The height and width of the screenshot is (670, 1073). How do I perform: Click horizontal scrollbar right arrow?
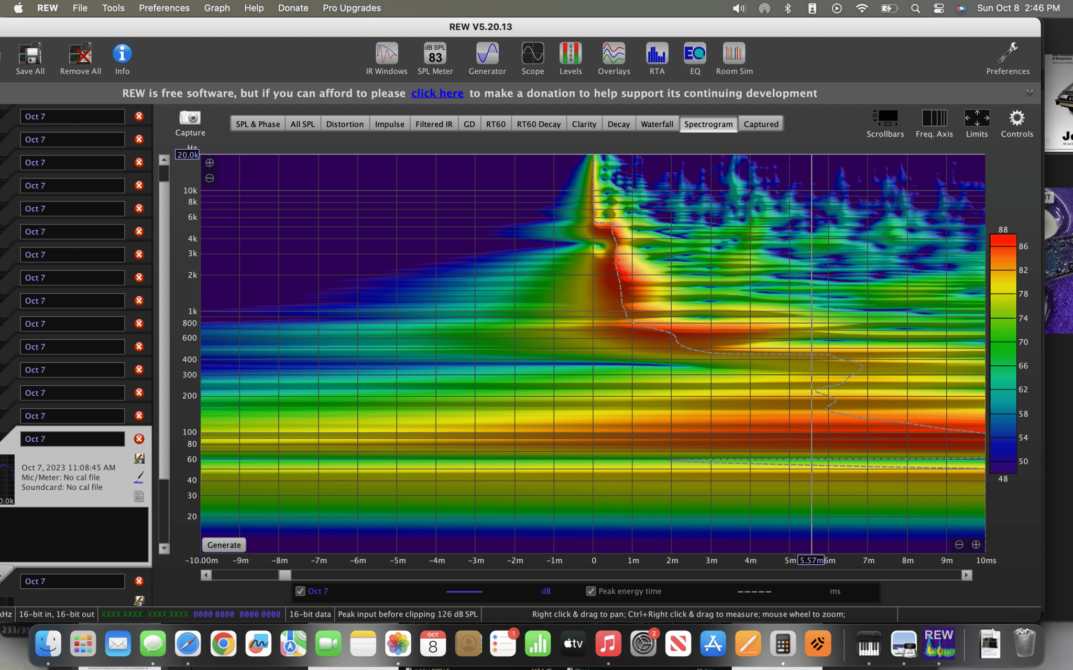point(967,575)
